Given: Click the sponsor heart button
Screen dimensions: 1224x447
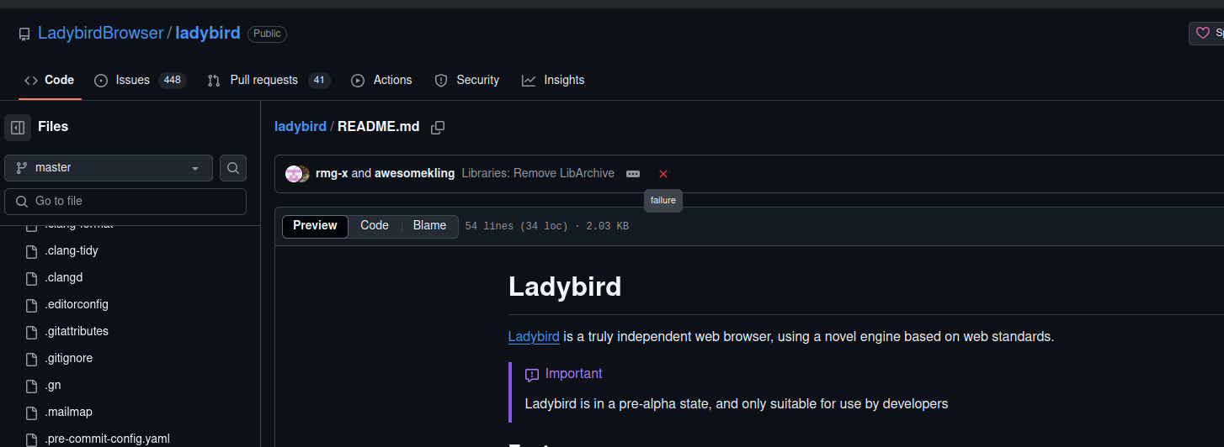Looking at the screenshot, I should click(x=1206, y=34).
